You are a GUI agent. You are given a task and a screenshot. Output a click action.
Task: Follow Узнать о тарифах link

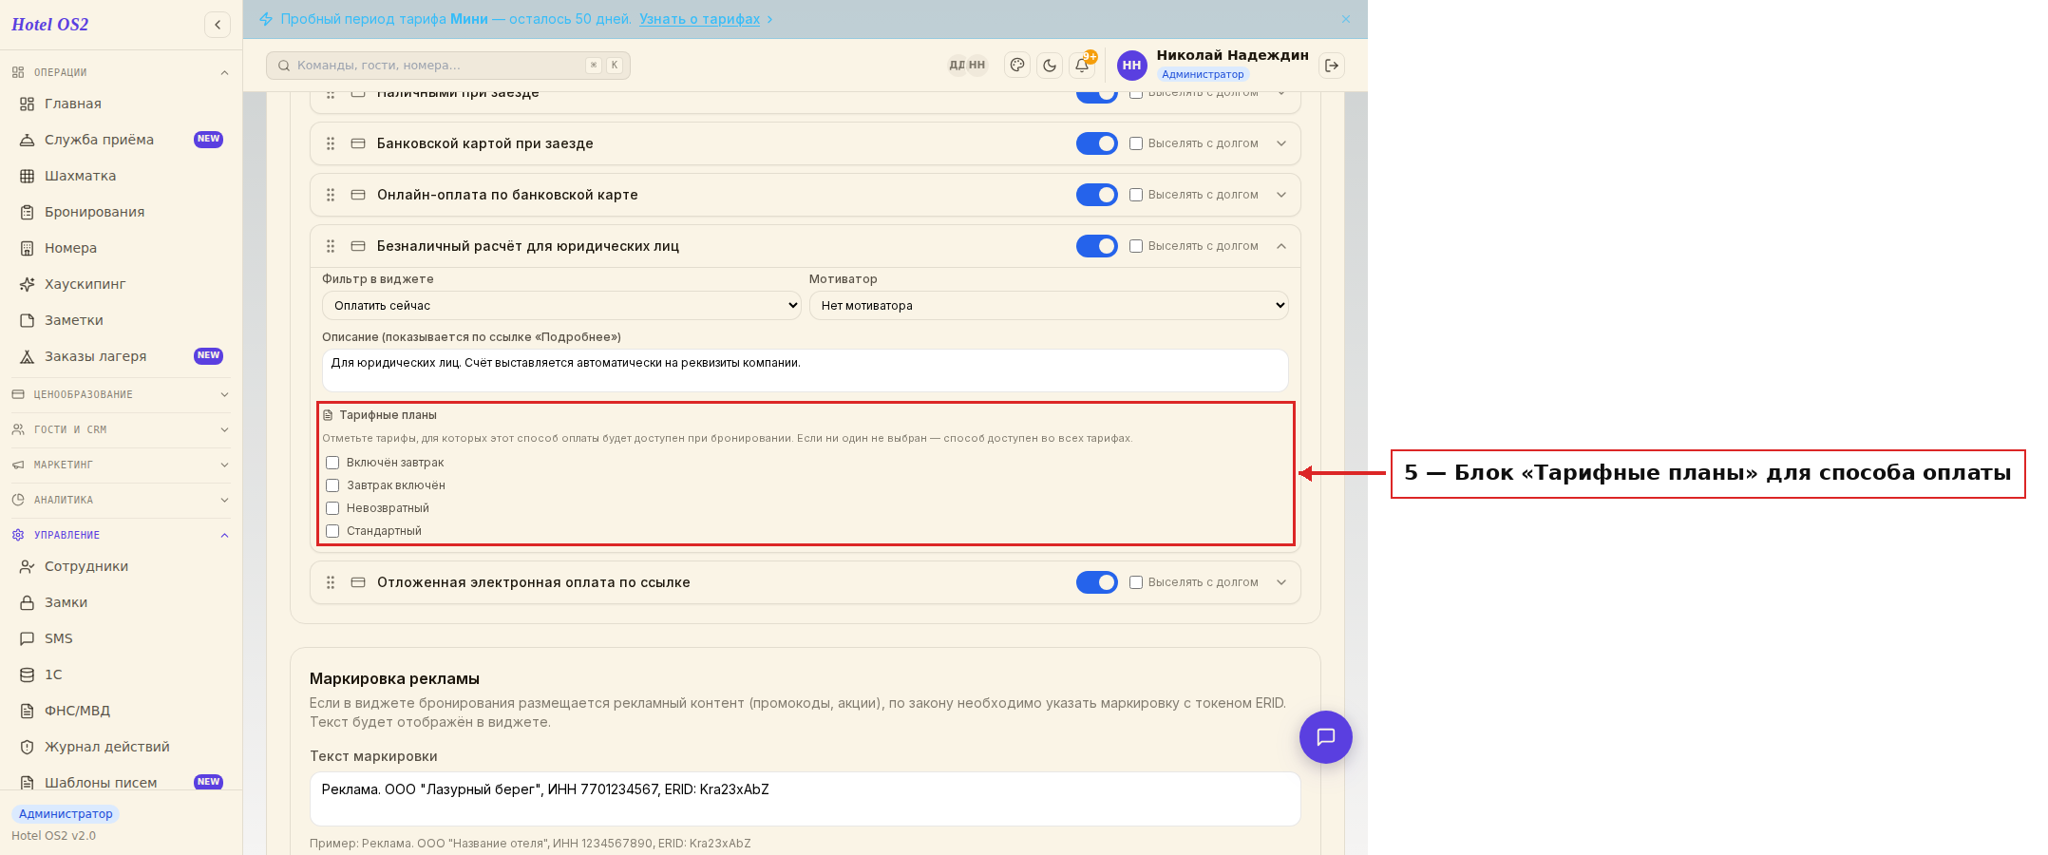click(699, 19)
